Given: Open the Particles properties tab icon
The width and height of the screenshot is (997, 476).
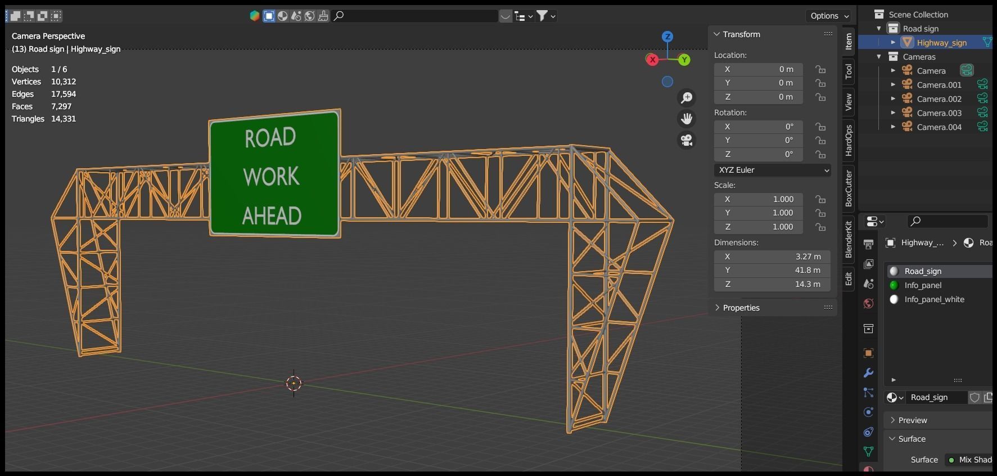Looking at the screenshot, I should (x=869, y=393).
